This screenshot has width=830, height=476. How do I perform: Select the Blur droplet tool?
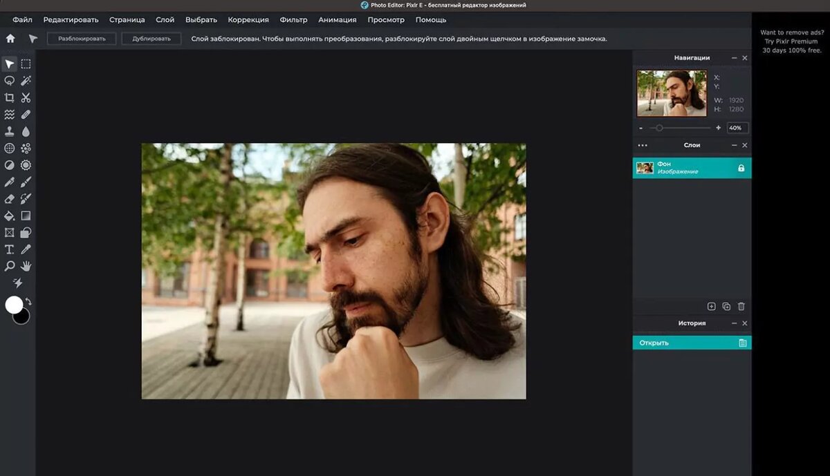click(26, 131)
